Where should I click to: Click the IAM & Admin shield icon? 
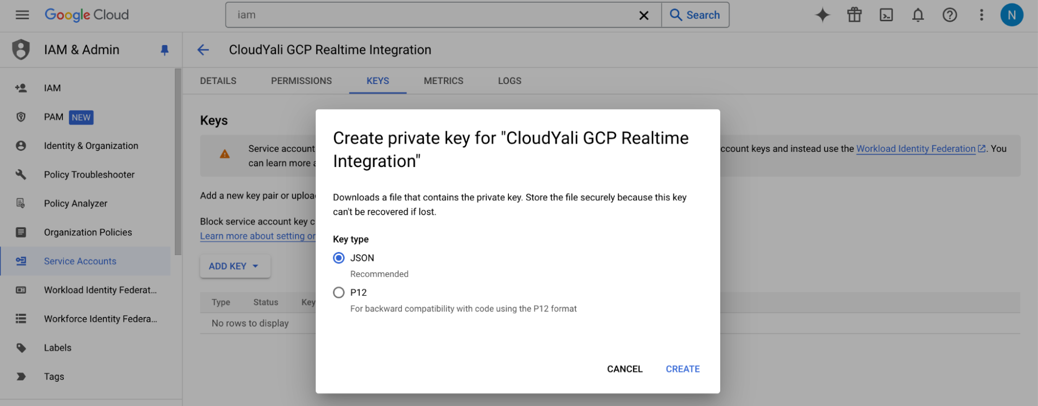point(21,50)
